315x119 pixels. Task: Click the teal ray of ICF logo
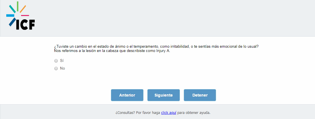click(13, 9)
